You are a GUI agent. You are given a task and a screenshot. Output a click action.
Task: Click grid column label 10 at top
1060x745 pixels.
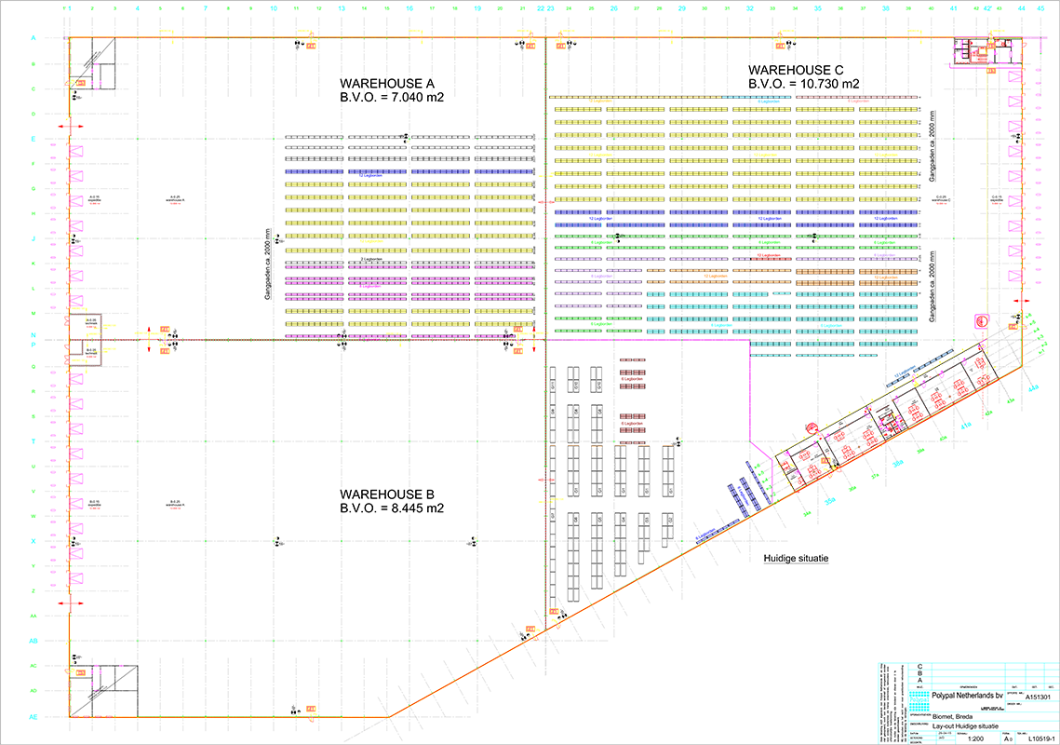(x=274, y=7)
